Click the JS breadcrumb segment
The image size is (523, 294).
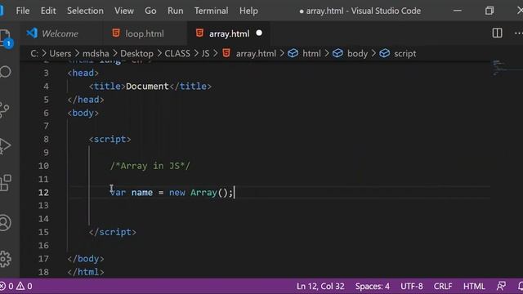point(205,53)
